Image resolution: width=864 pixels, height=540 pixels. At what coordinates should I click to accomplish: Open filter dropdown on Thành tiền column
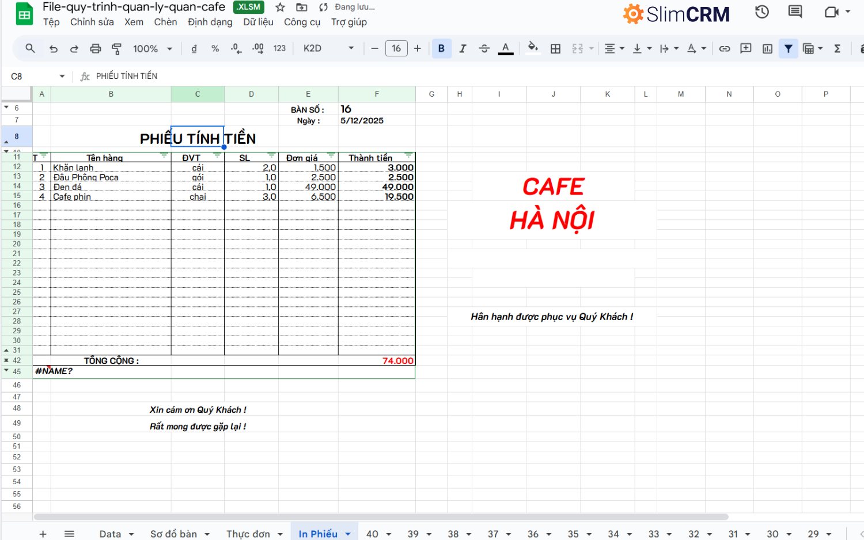coord(408,156)
